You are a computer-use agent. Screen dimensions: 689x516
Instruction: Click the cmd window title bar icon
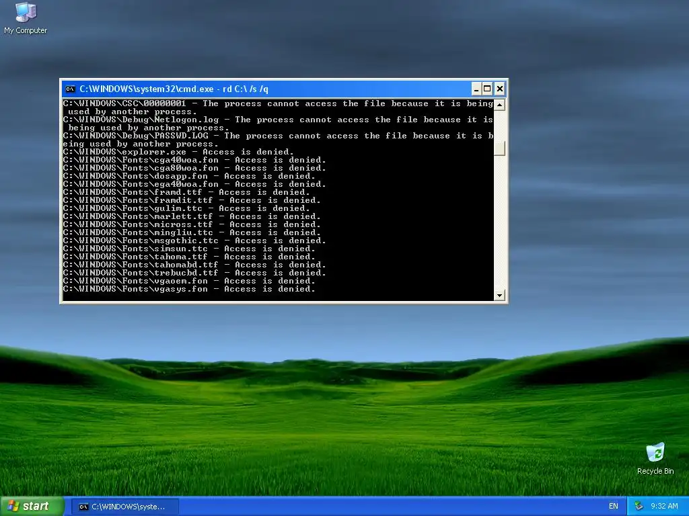pyautogui.click(x=70, y=89)
